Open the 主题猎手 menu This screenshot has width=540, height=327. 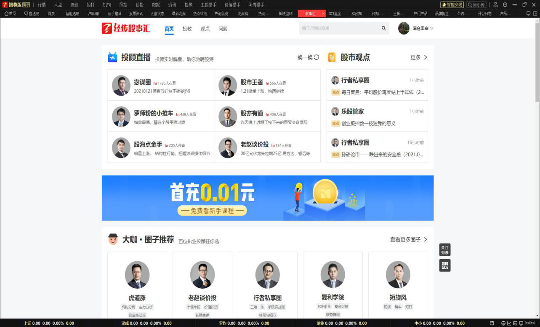(x=208, y=5)
